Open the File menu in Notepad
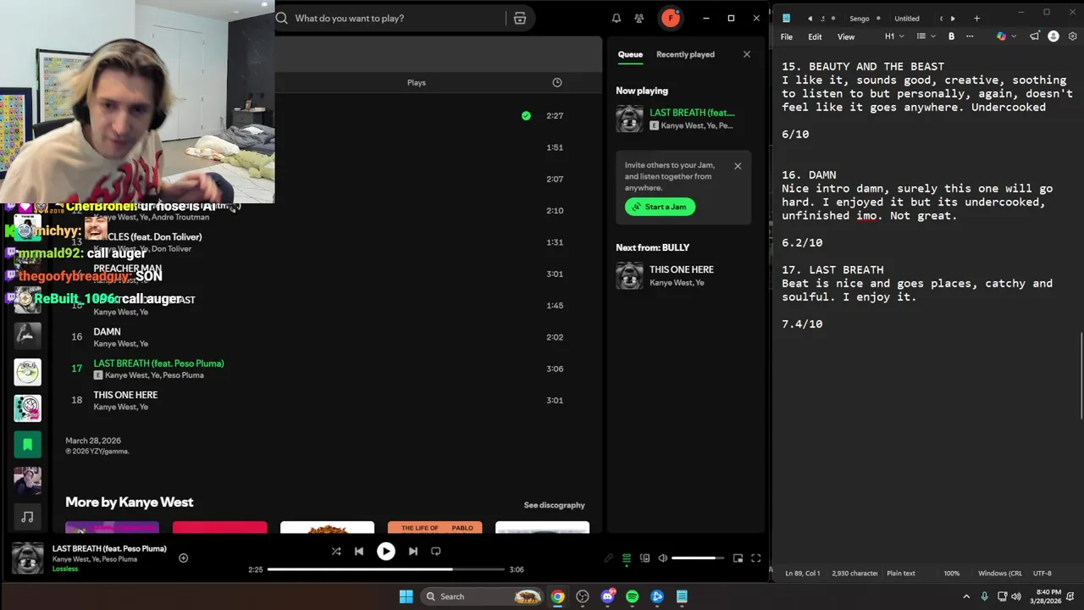Image resolution: width=1084 pixels, height=610 pixels. point(787,36)
